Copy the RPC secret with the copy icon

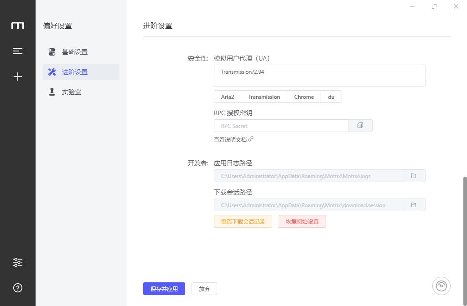(360, 125)
